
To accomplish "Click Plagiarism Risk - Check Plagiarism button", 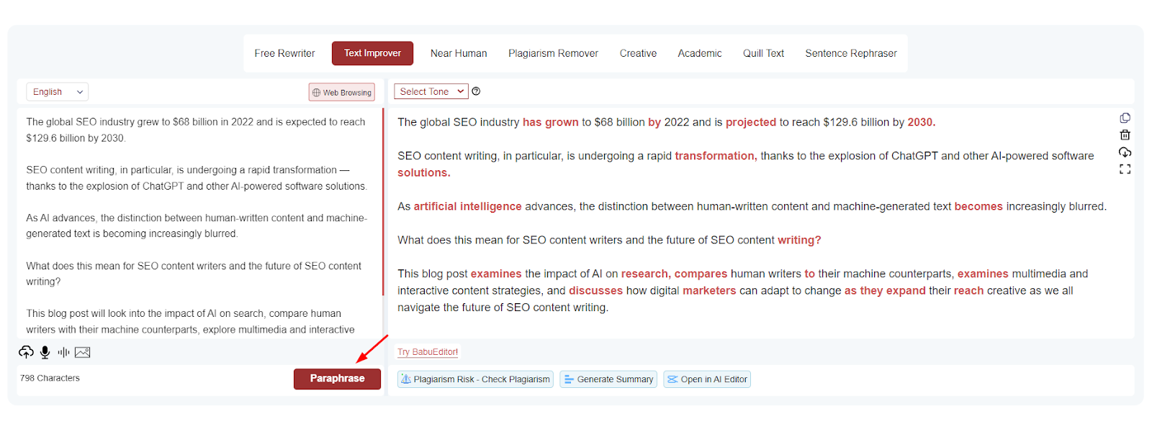I will coord(475,379).
